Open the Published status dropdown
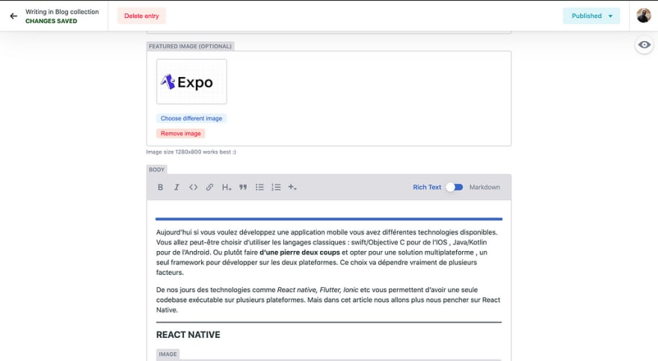The height and width of the screenshot is (361, 658). [x=591, y=16]
